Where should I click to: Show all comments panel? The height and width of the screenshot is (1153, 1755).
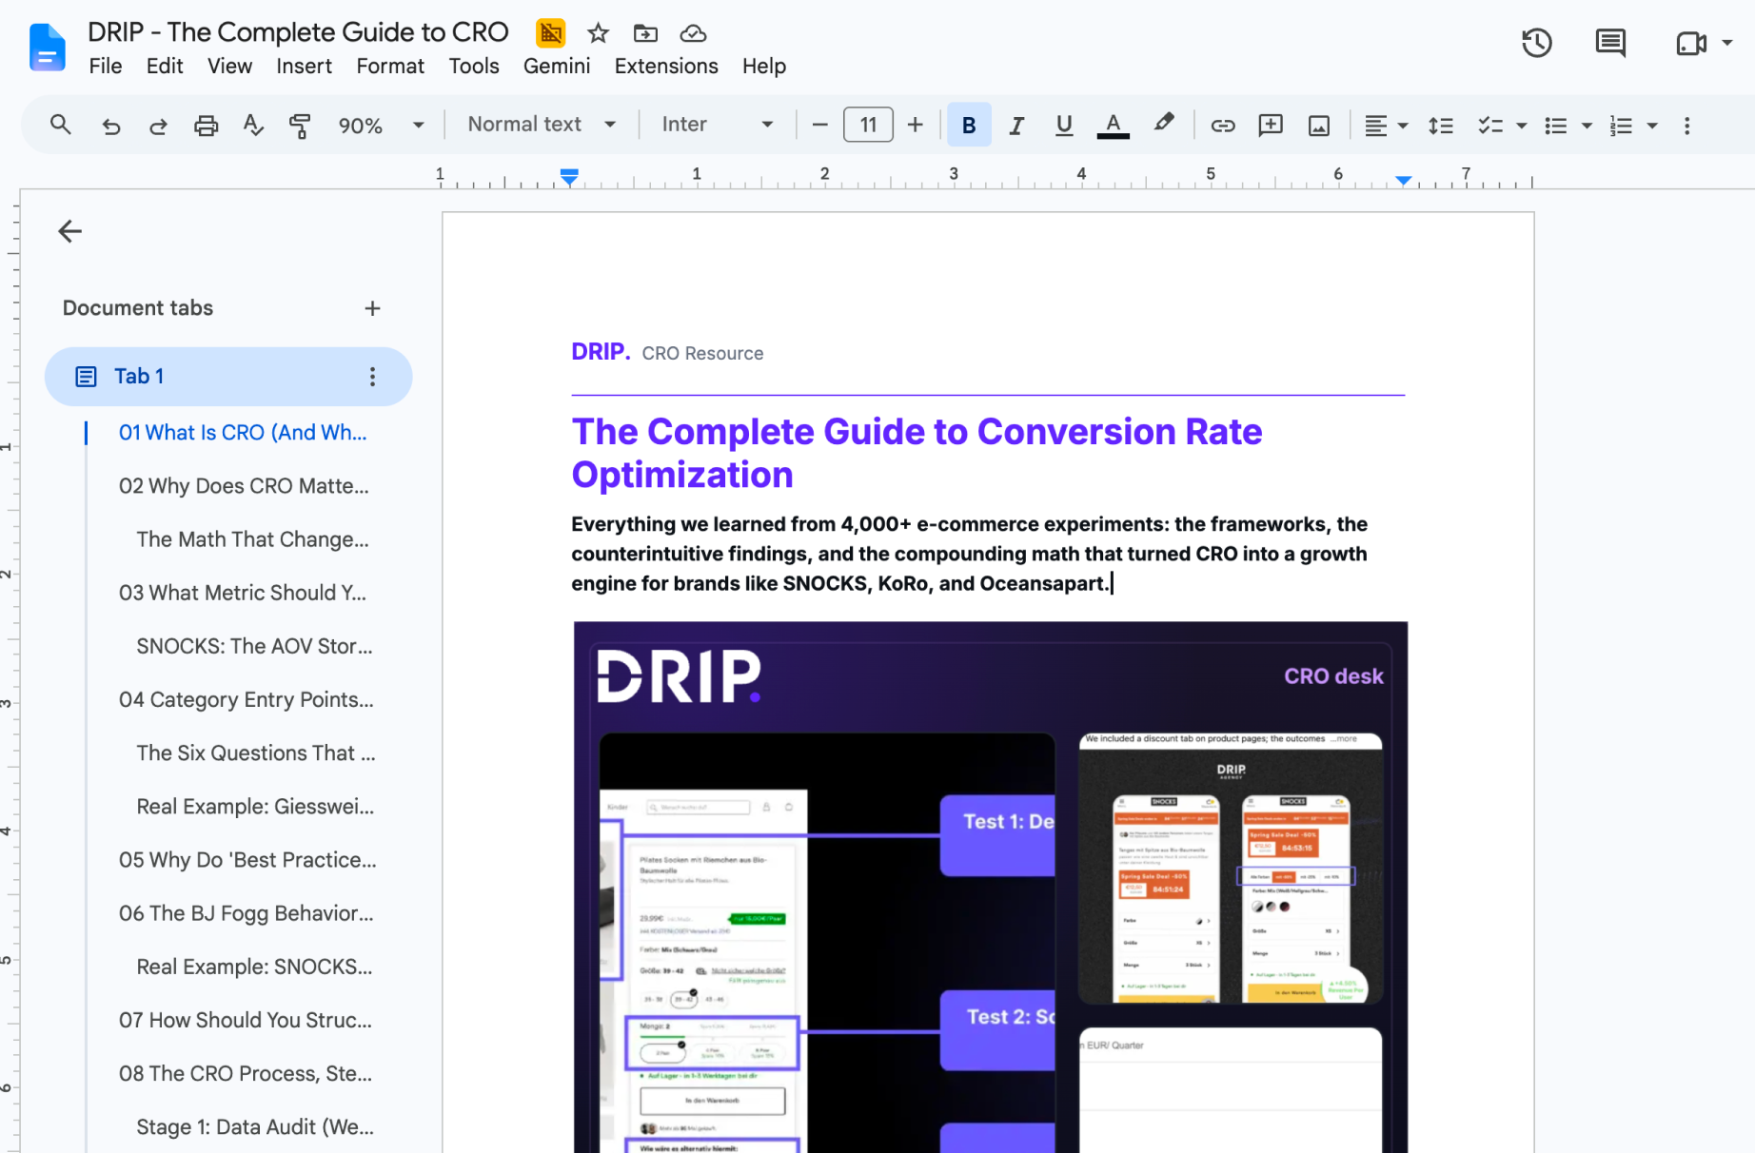pyautogui.click(x=1610, y=43)
